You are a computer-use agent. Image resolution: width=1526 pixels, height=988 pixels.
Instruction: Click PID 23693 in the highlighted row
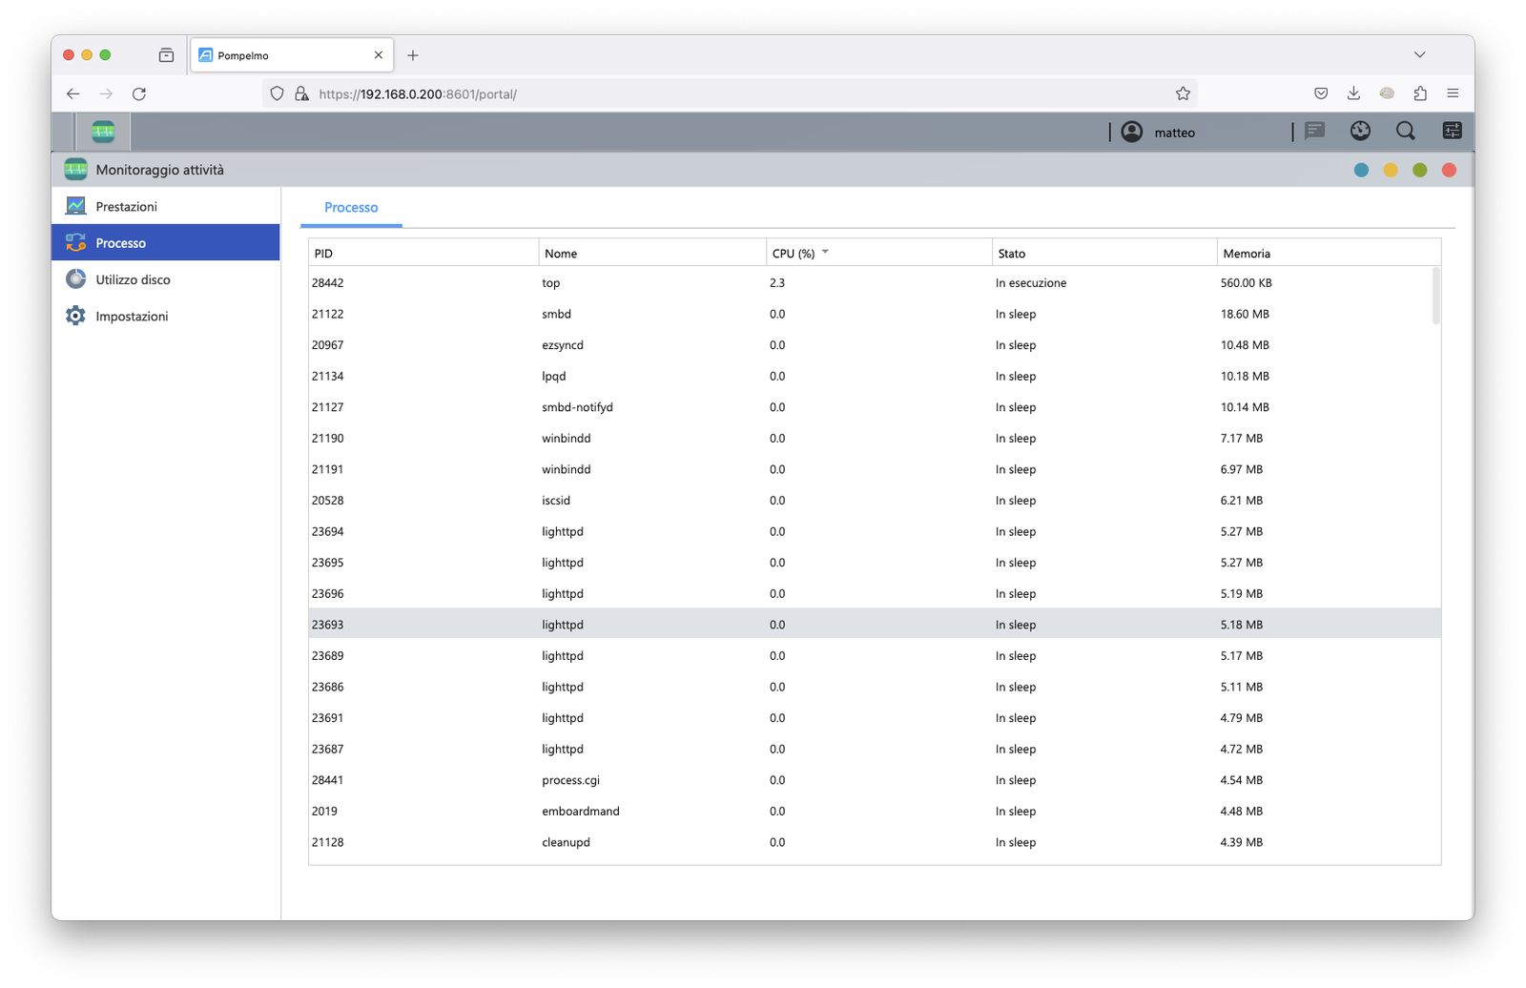[x=327, y=625]
